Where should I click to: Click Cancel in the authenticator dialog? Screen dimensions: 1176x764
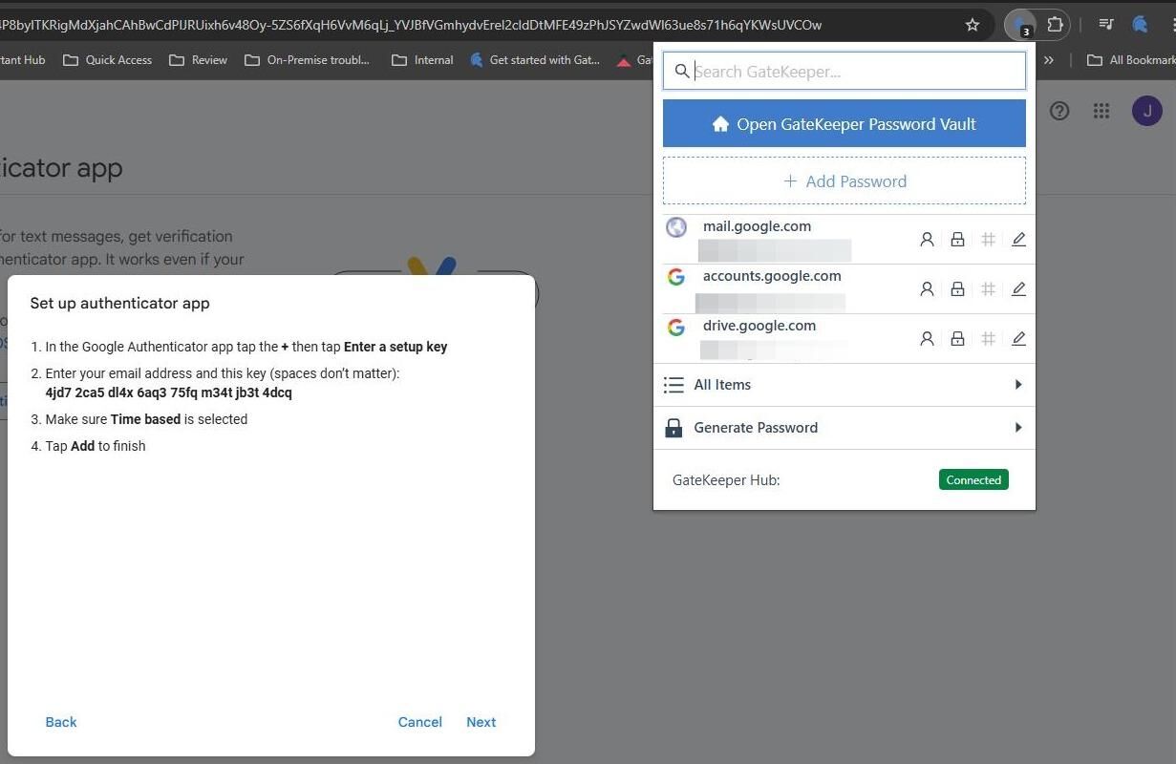[420, 722]
